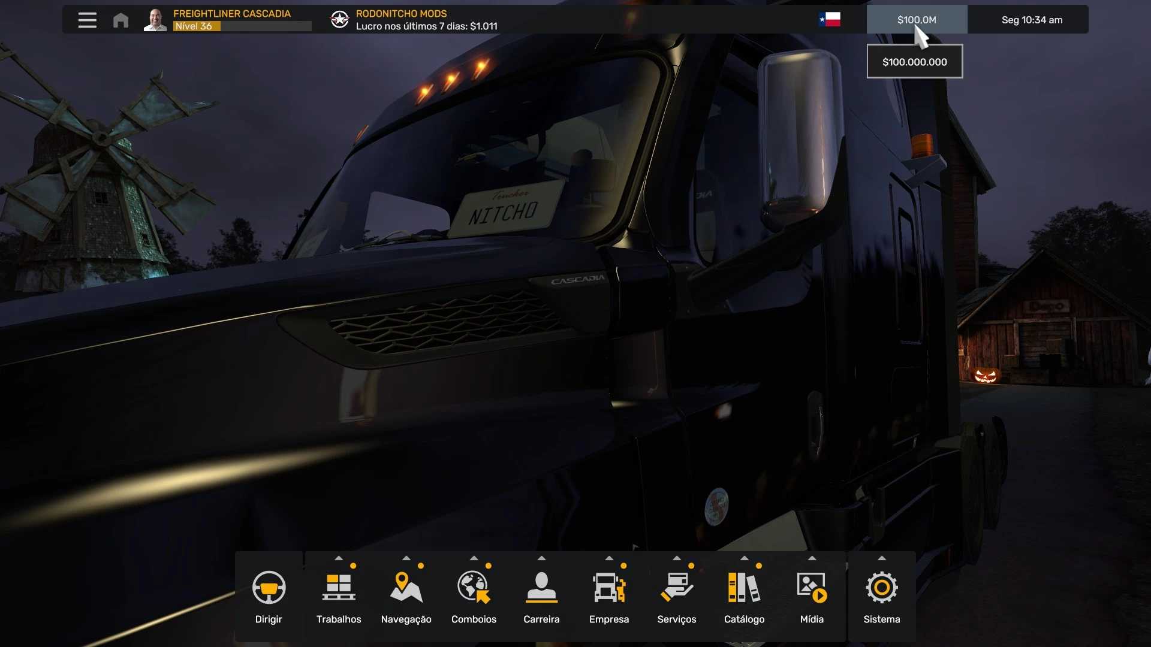Viewport: 1151px width, 647px height.
Task: Open the Catálogo books icon
Action: [x=744, y=588]
